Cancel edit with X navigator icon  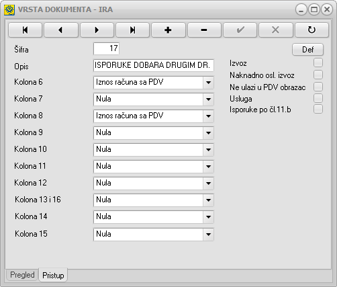[x=276, y=30]
